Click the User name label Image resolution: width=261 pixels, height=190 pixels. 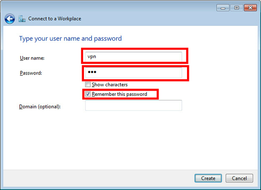tap(32, 58)
